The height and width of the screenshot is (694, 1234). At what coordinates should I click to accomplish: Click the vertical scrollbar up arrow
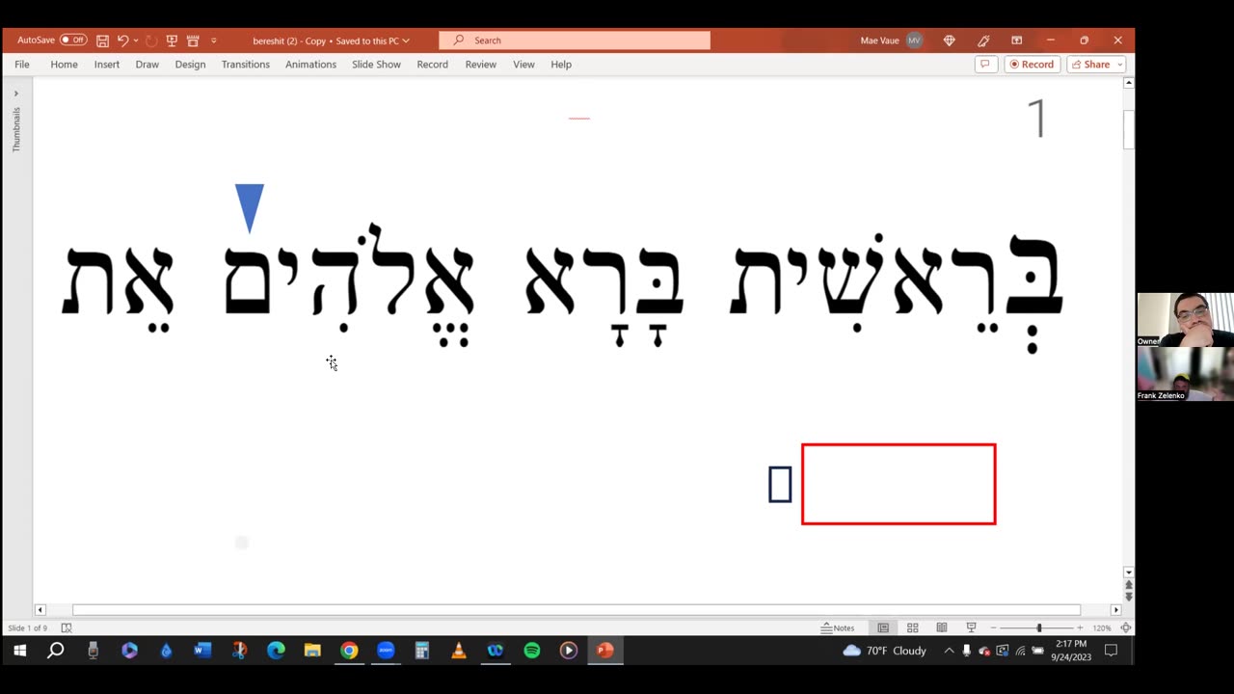[x=1128, y=83]
